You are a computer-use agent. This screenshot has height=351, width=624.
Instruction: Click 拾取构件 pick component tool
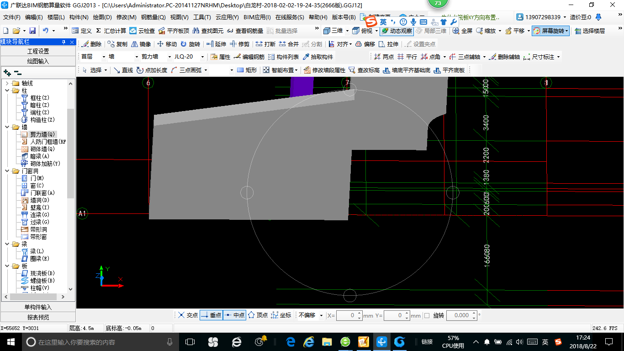[x=318, y=57]
